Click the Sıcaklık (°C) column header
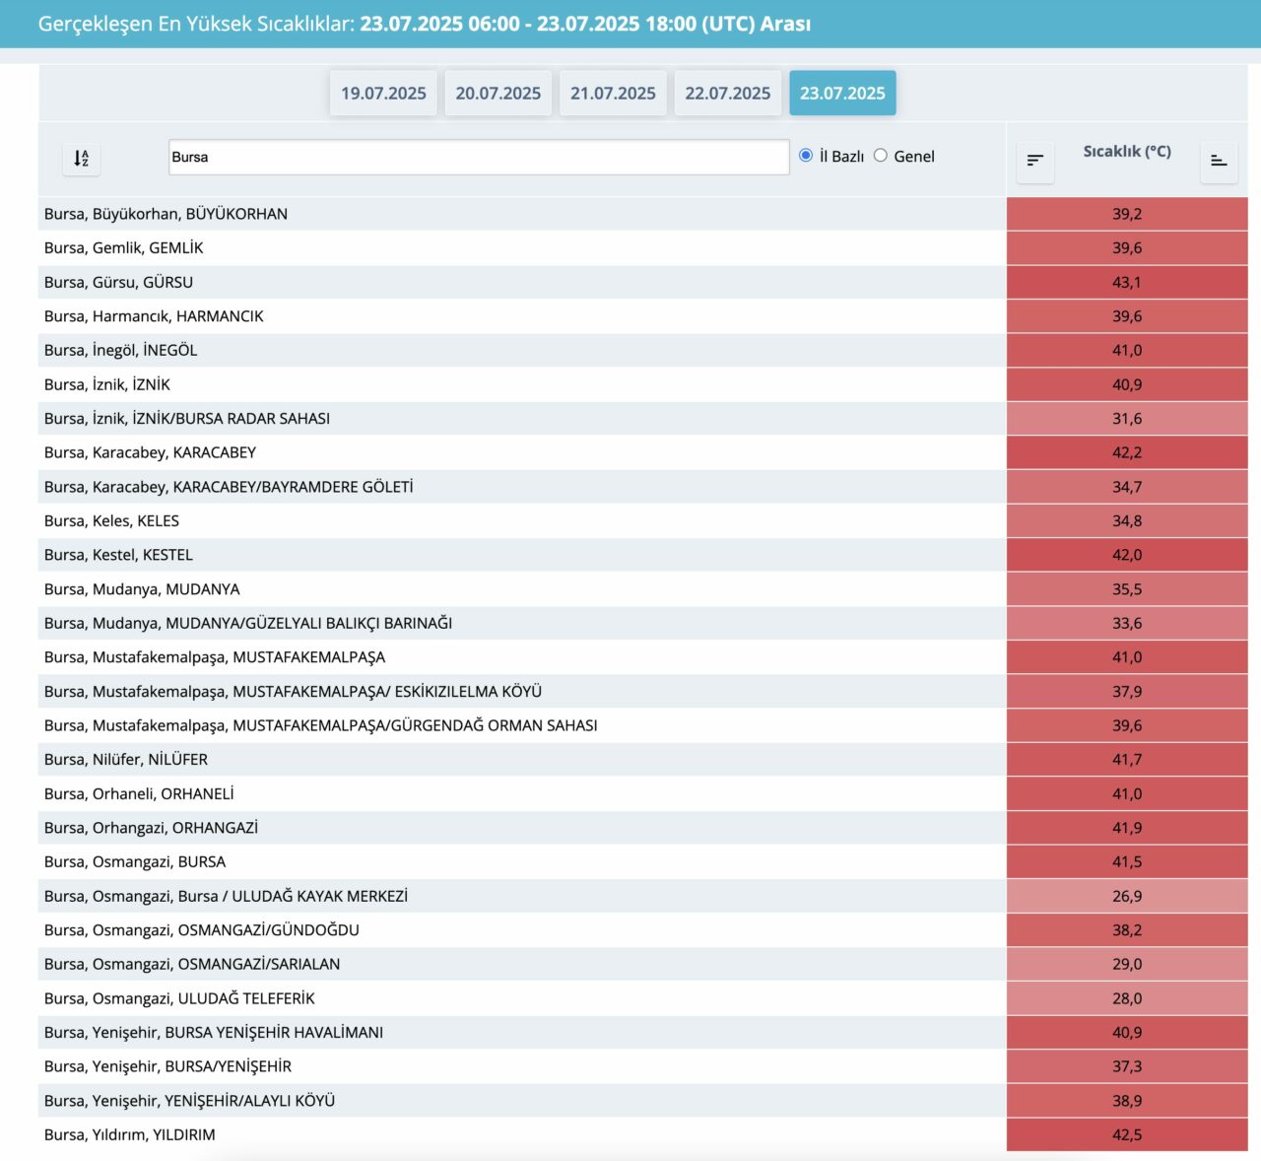 (x=1126, y=152)
